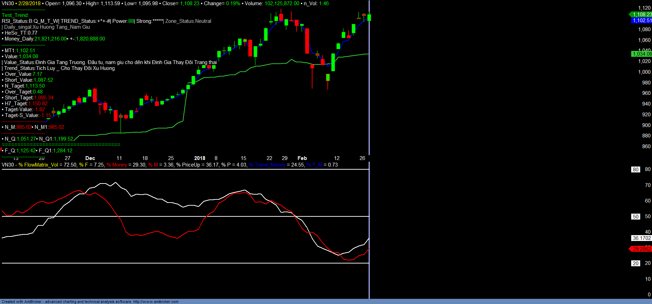
Task: Click the Dec marker on the date axis
Action: (x=90, y=158)
